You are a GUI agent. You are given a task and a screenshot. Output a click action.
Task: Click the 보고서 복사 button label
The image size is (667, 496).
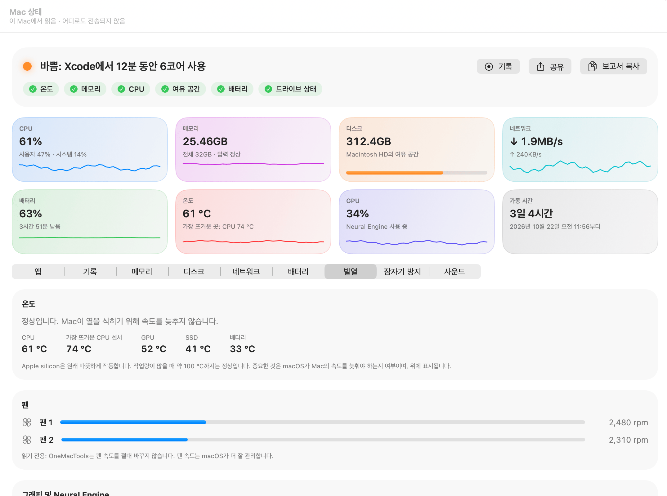621,66
